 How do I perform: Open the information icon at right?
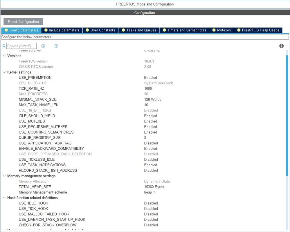tap(281, 46)
